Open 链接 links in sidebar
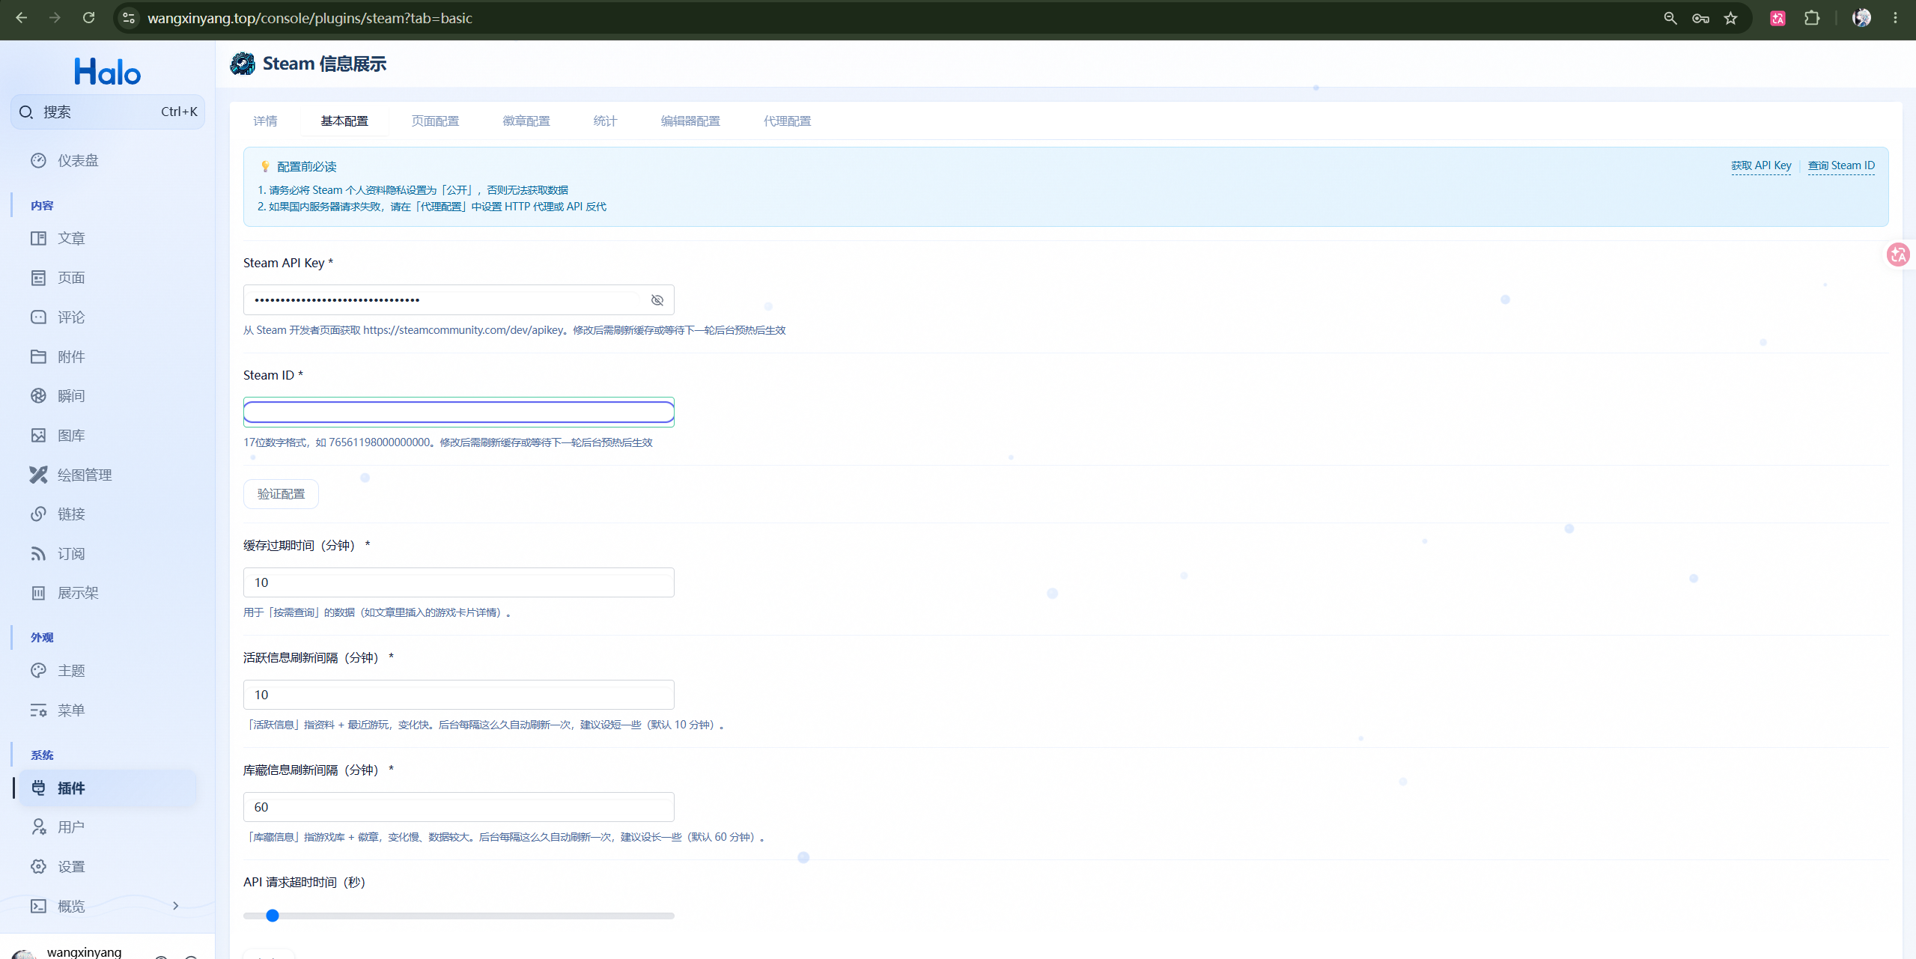Image resolution: width=1916 pixels, height=959 pixels. pyautogui.click(x=107, y=514)
